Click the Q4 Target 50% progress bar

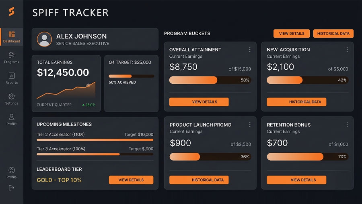click(132, 76)
